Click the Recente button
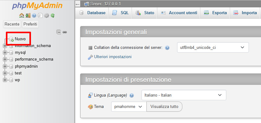 [12, 24]
